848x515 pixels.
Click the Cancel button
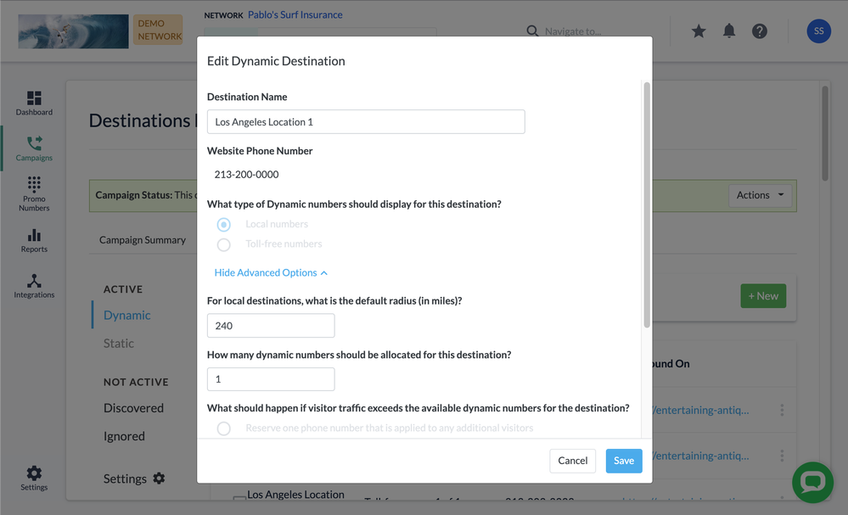(x=572, y=461)
